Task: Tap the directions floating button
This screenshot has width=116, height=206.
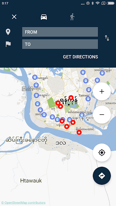Action: (x=102, y=176)
